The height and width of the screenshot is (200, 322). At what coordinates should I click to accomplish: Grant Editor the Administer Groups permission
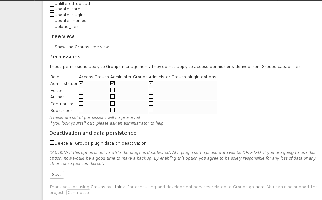112,90
